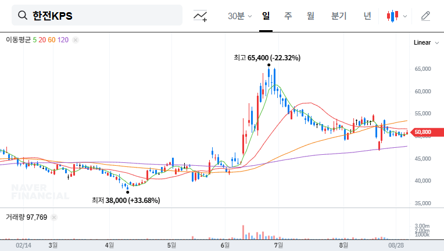Remove the 이동평균 indicator

[x=76, y=40]
